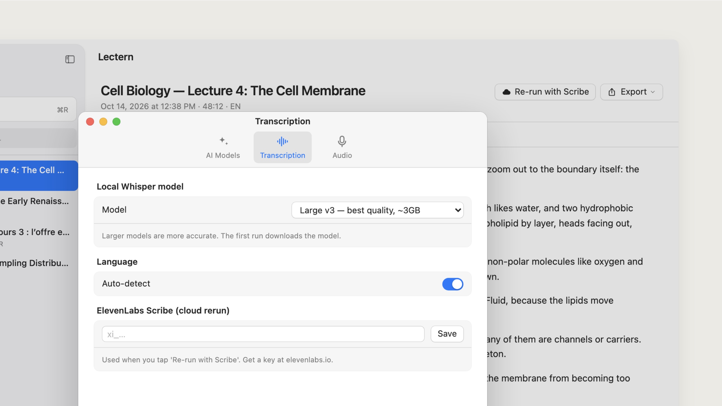Viewport: 722px width, 406px height.
Task: Minimize the Transcription settings window
Action: [103, 122]
